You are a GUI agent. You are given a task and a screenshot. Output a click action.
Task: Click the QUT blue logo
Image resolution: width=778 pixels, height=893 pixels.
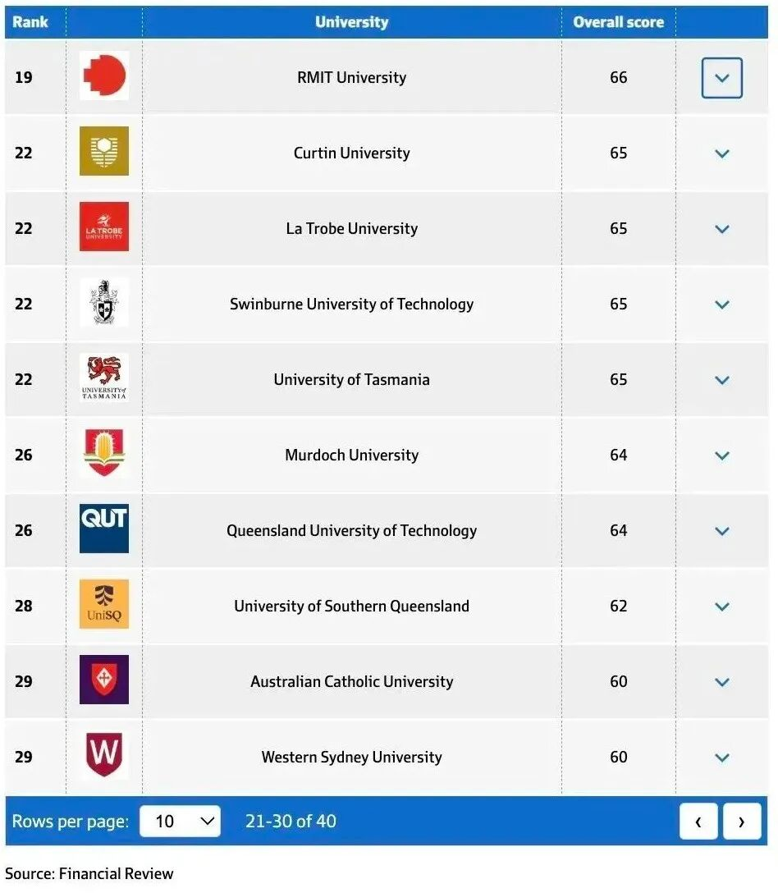[104, 529]
